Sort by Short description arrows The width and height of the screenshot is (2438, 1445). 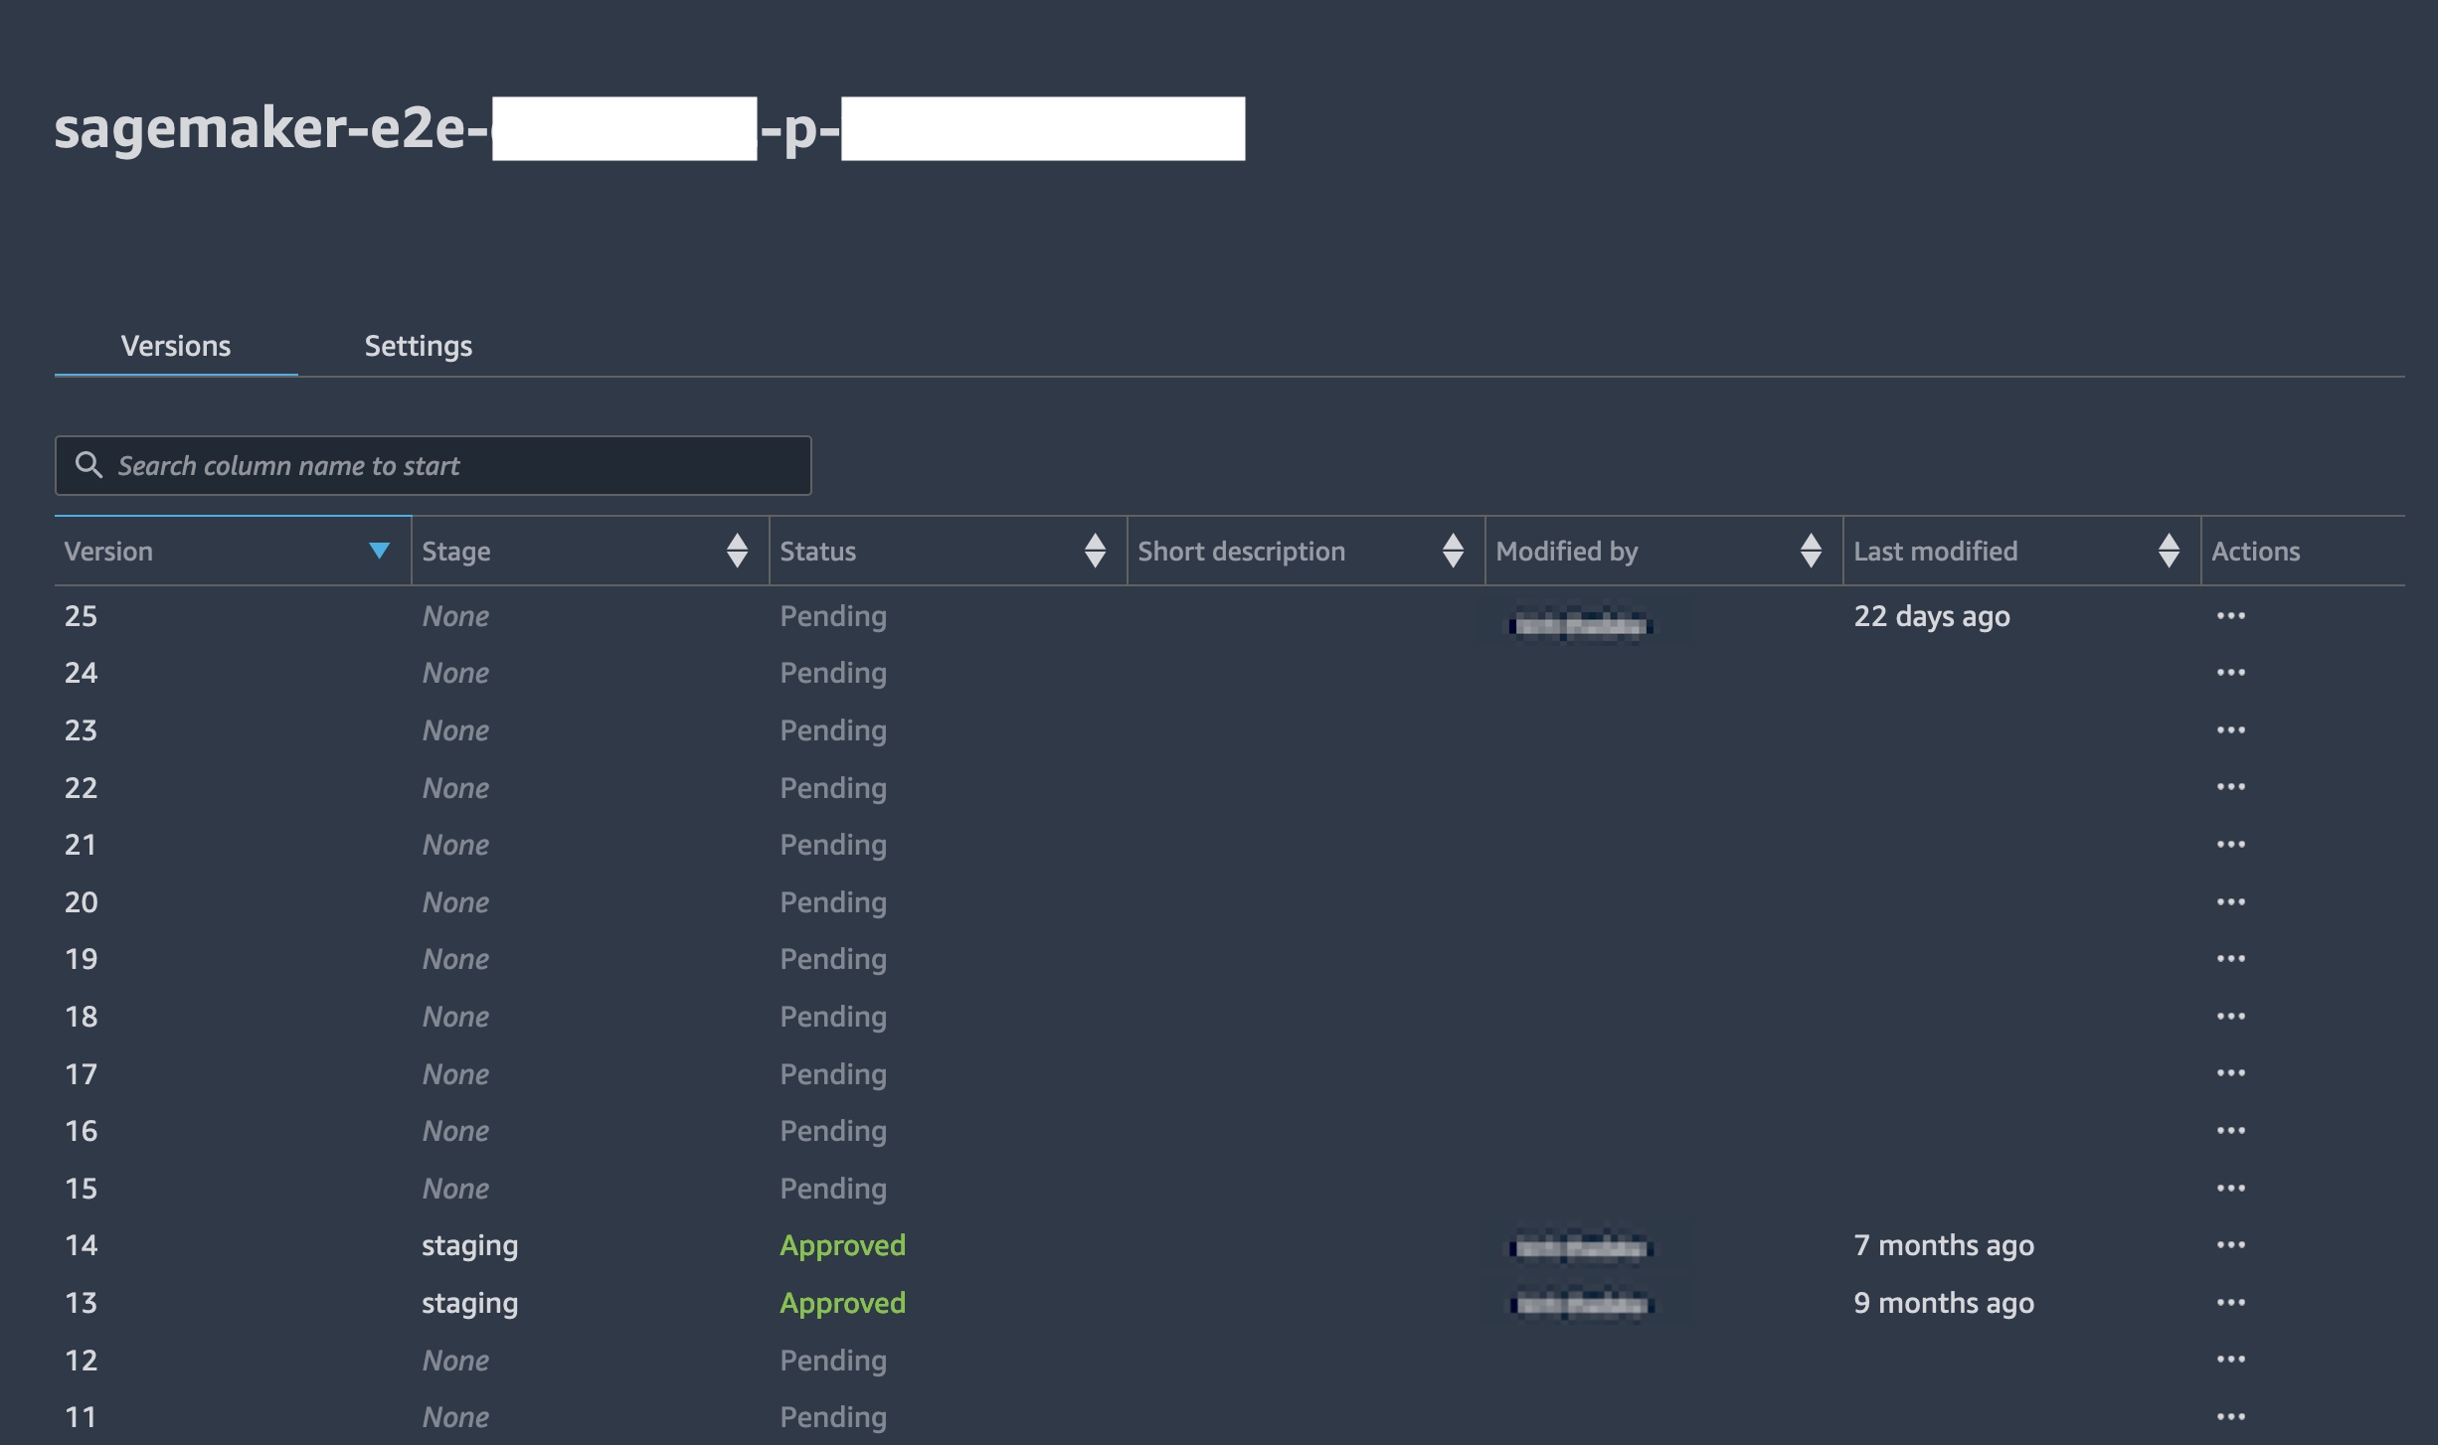[1452, 551]
